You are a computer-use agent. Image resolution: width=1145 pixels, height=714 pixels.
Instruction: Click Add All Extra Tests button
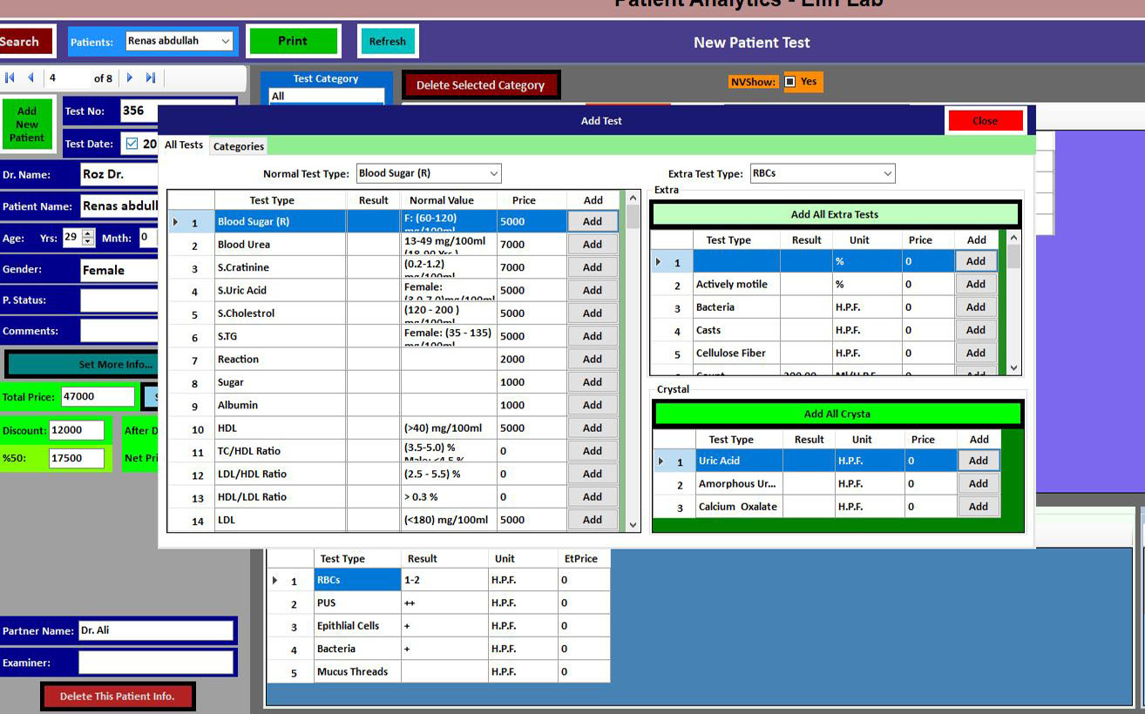point(835,214)
